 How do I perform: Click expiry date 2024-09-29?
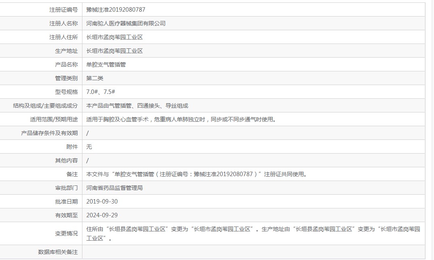point(102,215)
